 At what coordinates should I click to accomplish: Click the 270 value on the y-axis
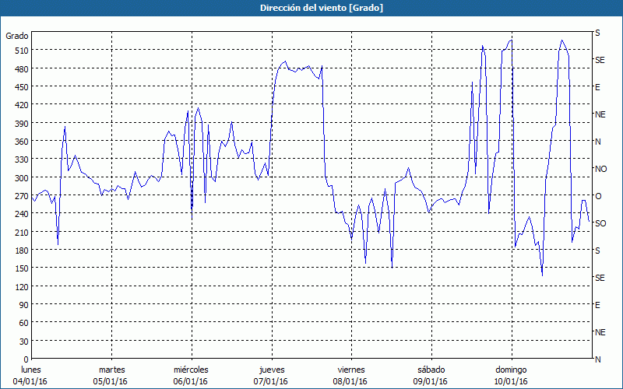[20, 196]
